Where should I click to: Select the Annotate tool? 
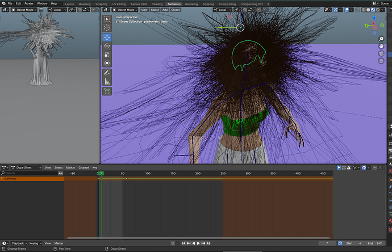(107, 73)
